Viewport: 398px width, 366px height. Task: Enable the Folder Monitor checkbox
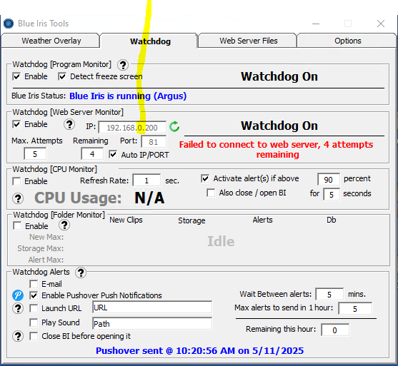pos(17,225)
